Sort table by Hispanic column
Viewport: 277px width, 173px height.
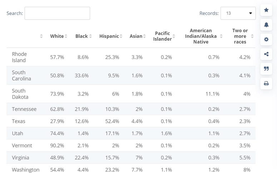click(x=111, y=36)
